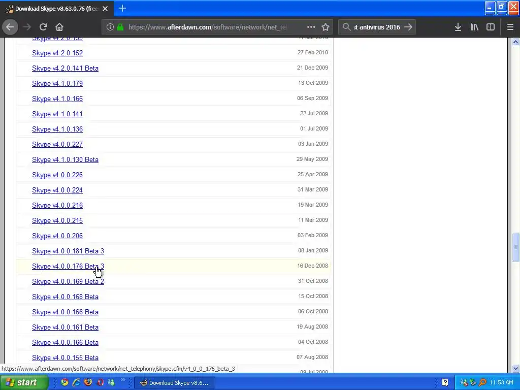Select the Download Skype v8.63.0.76 tab

click(x=57, y=9)
